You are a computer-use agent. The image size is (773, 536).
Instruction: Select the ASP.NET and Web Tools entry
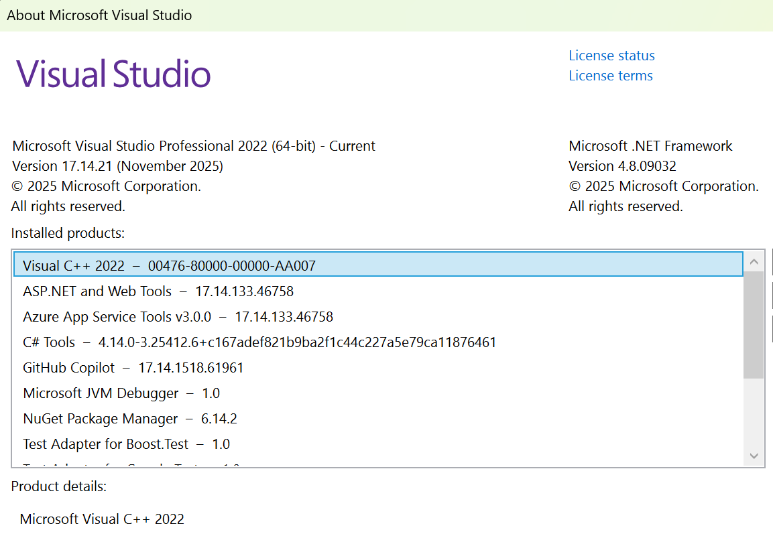pyautogui.click(x=158, y=291)
